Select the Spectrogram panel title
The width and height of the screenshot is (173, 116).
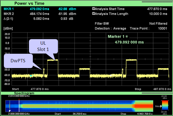point(24,93)
